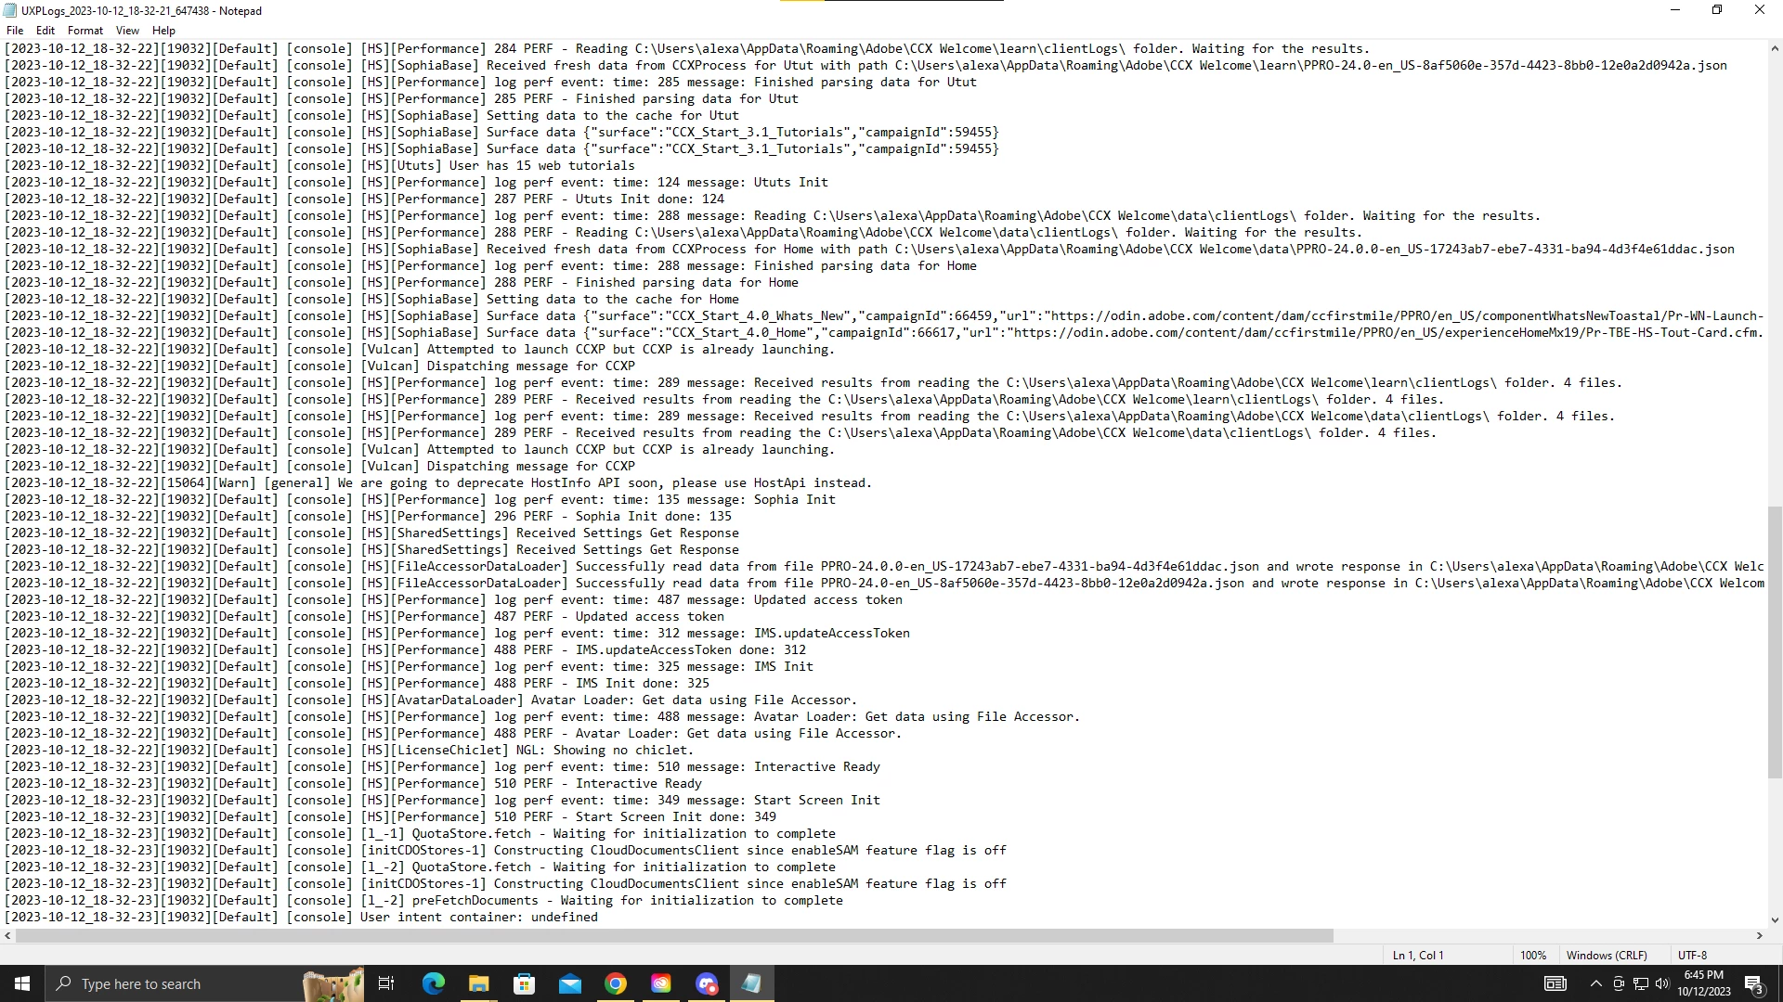Open the Mail app from taskbar
The image size is (1783, 1002).
pos(569,983)
